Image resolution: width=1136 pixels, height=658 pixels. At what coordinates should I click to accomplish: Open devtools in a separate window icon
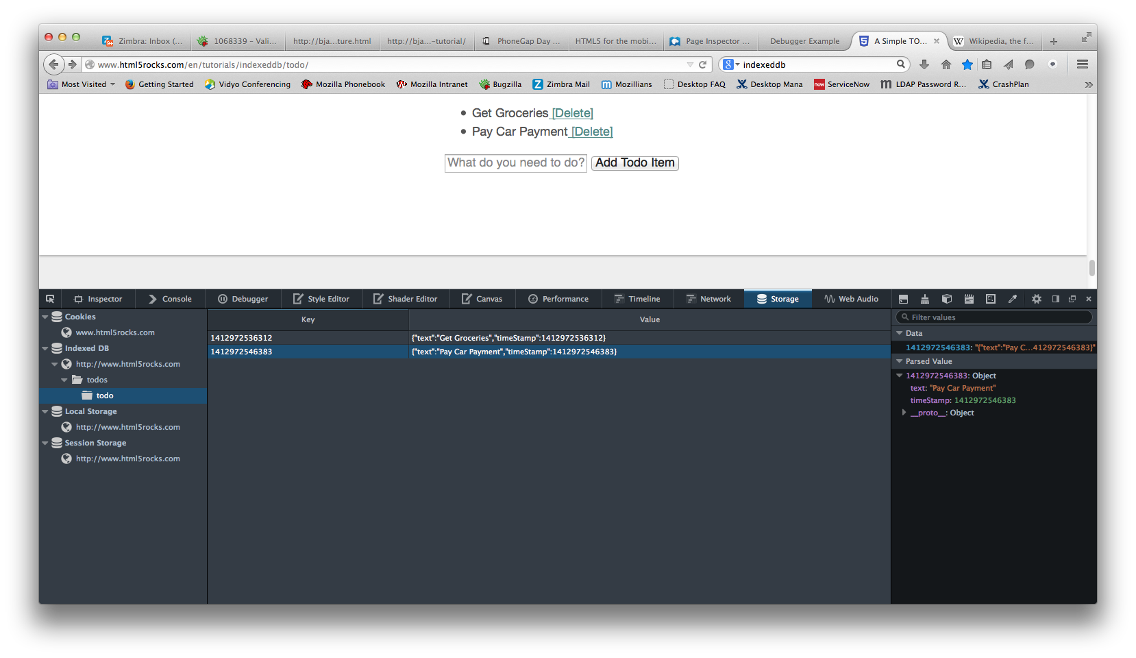1072,299
